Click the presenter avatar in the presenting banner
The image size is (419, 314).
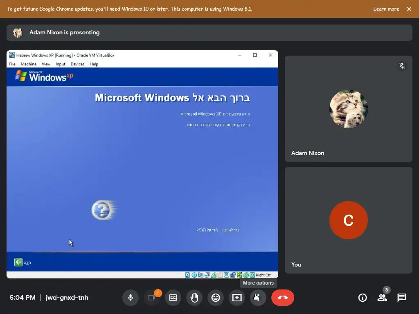(x=18, y=33)
